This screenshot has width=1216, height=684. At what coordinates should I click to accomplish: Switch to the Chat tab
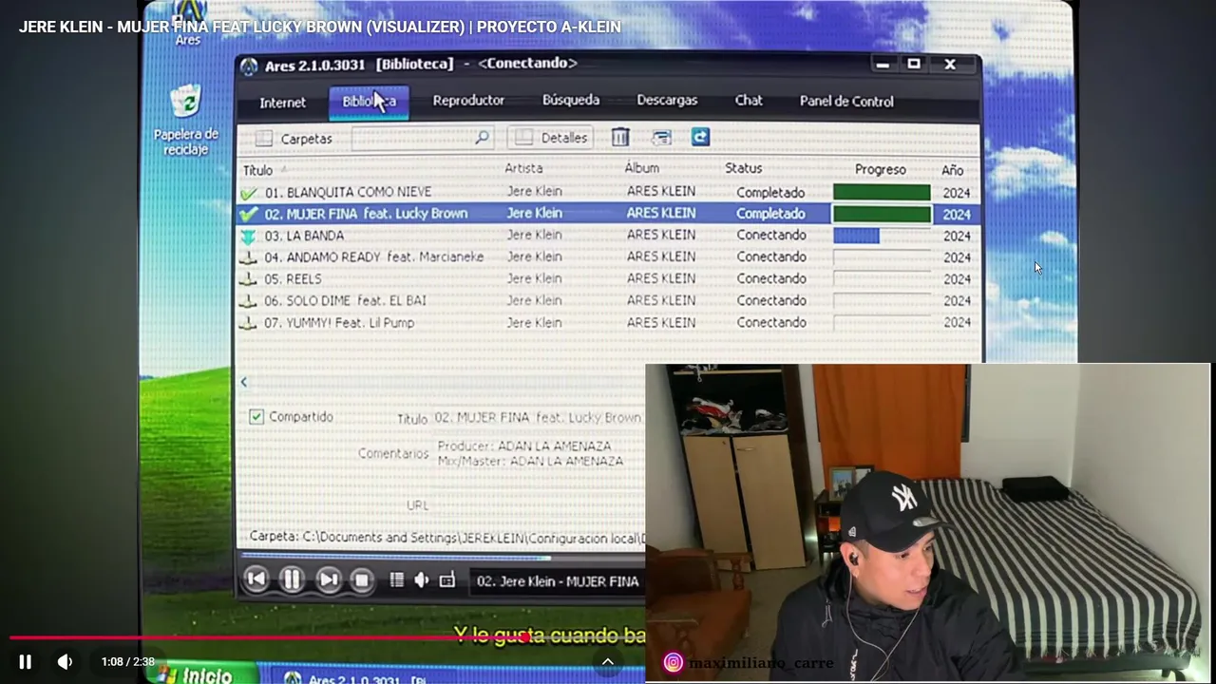(749, 100)
